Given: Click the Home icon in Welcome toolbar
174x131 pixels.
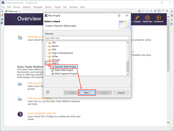Looking at the screenshot, I should point(139,11).
